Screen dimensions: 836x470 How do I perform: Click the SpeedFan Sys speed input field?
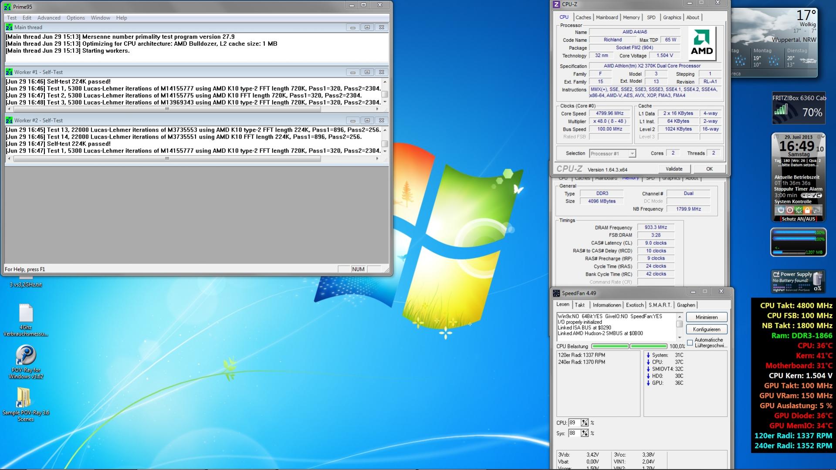point(574,433)
